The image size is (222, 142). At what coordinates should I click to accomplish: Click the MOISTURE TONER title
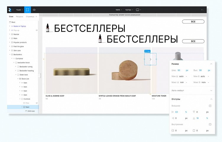[159, 96]
